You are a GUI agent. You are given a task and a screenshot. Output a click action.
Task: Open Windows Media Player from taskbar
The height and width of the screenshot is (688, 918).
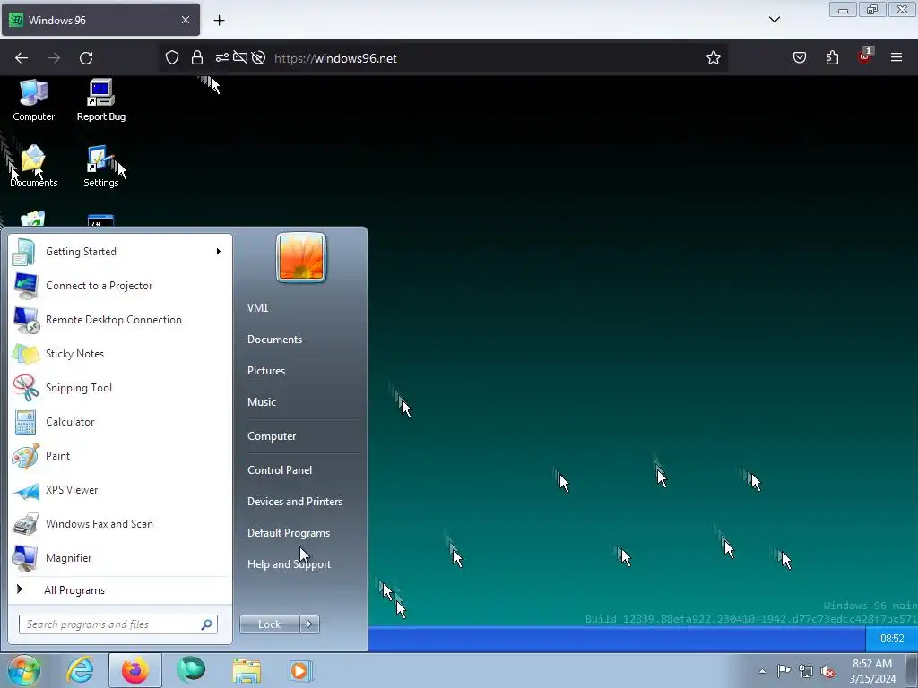(301, 670)
